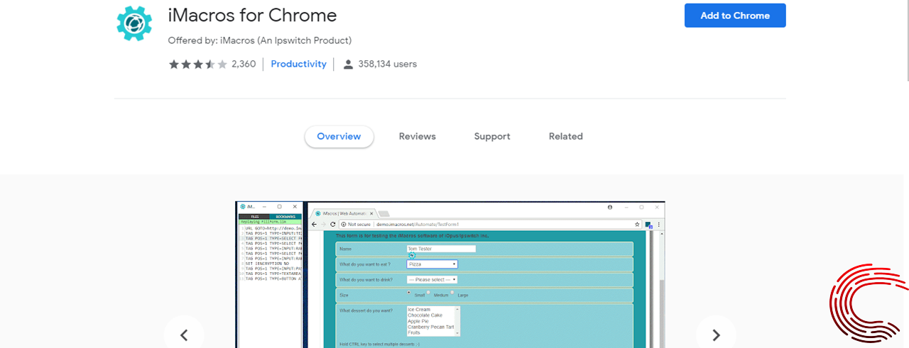Open the Support tab
Viewport: 909px width, 348px height.
[492, 137]
